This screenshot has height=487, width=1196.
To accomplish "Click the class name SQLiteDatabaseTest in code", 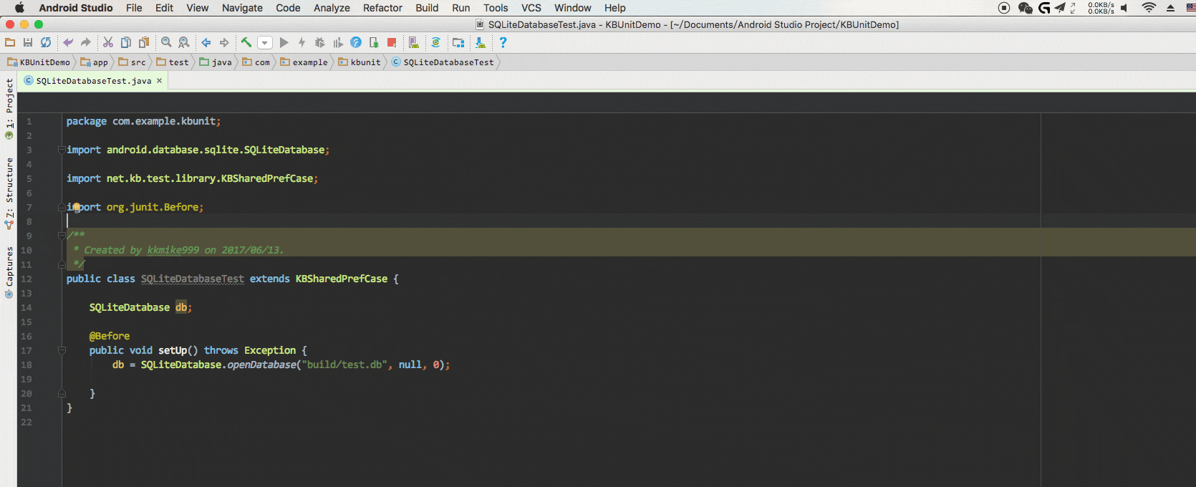I will tap(193, 279).
